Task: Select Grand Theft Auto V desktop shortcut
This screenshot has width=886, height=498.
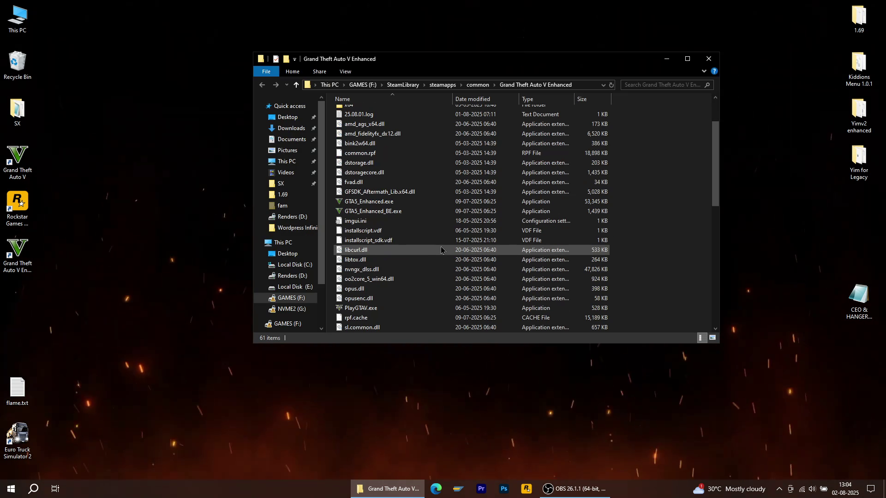Action: [x=17, y=162]
